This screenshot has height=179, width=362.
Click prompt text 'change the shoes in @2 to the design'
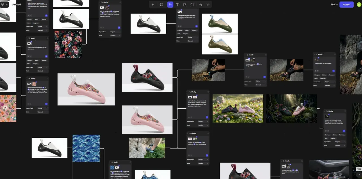point(254,64)
